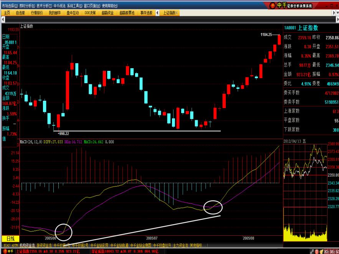
Task: Close the 上证指数 tab with its X
Action: pos(177,13)
